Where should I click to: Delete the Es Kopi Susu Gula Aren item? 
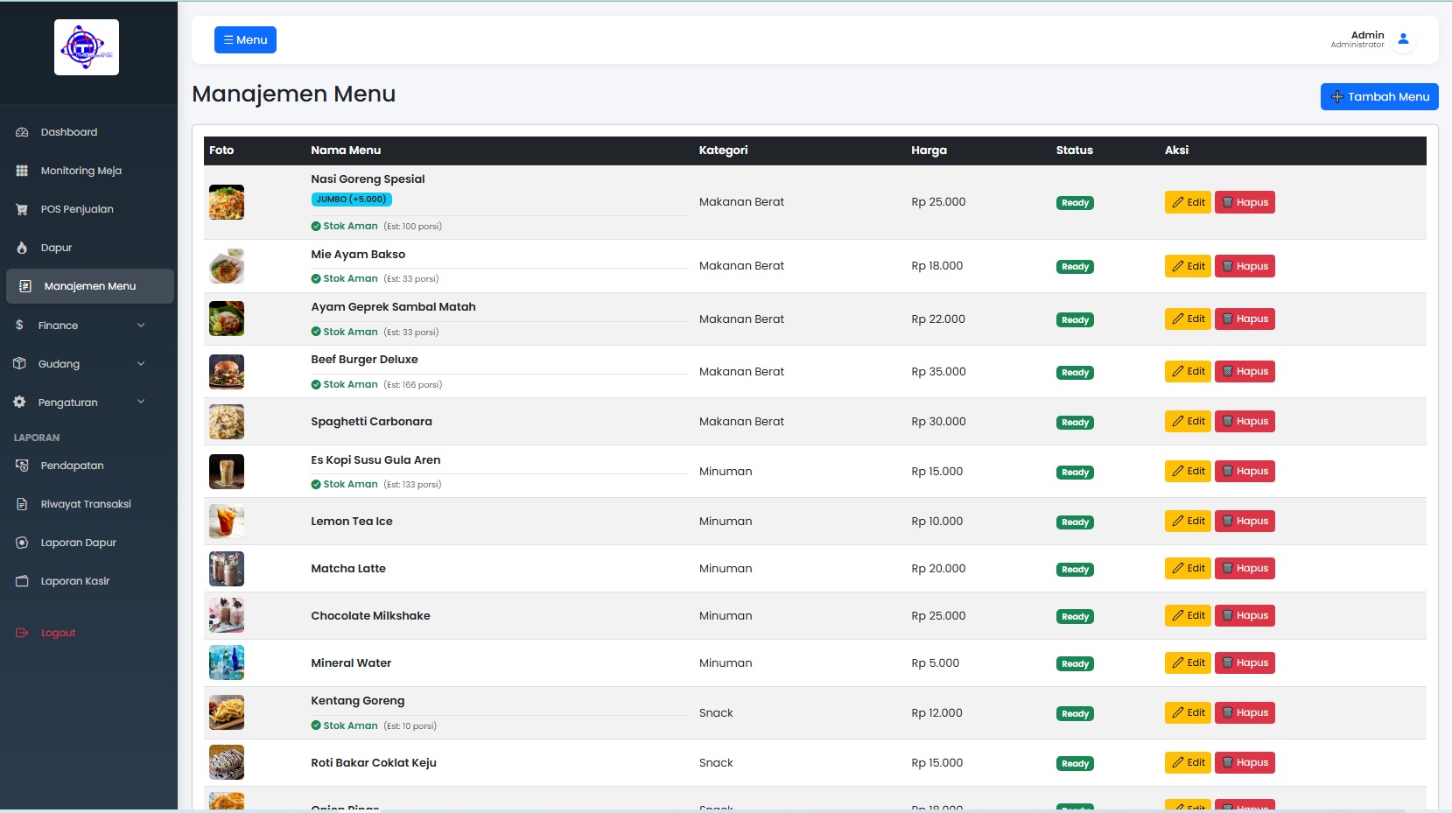[1245, 471]
